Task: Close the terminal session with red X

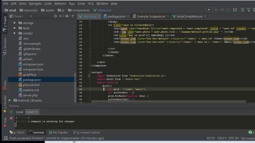Action: pos(11,118)
